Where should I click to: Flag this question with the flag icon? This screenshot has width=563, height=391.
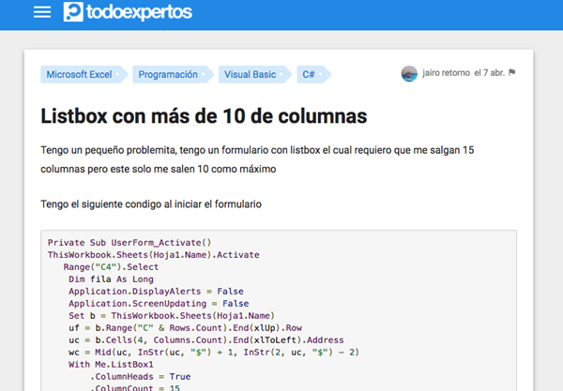pyautogui.click(x=512, y=72)
